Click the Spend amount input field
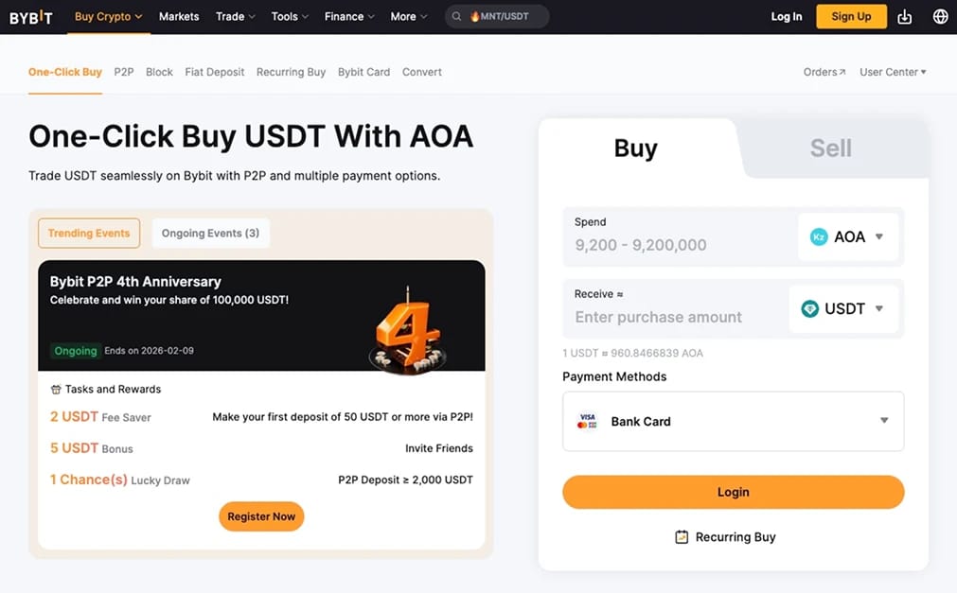This screenshot has height=593, width=957. (x=681, y=236)
